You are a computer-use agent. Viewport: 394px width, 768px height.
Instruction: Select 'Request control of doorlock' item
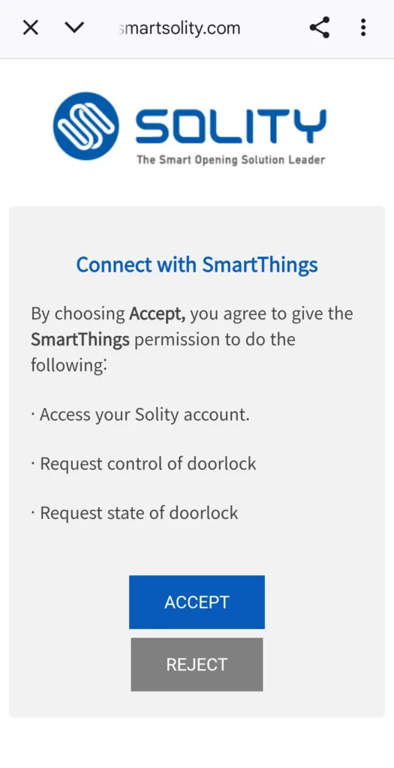(143, 463)
